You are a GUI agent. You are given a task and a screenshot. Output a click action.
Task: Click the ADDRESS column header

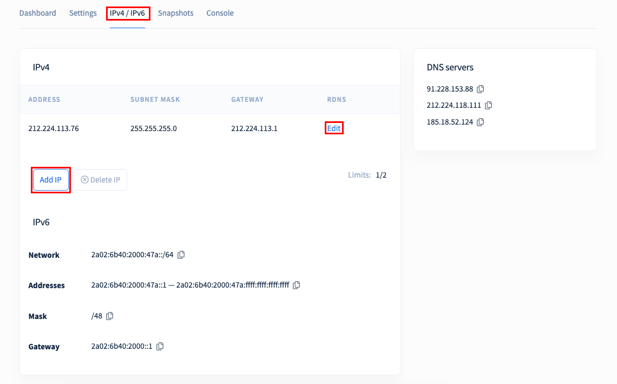coord(44,99)
